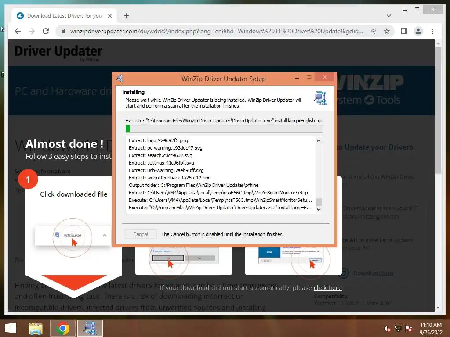Open File Explorer from the taskbar

pyautogui.click(x=35, y=328)
